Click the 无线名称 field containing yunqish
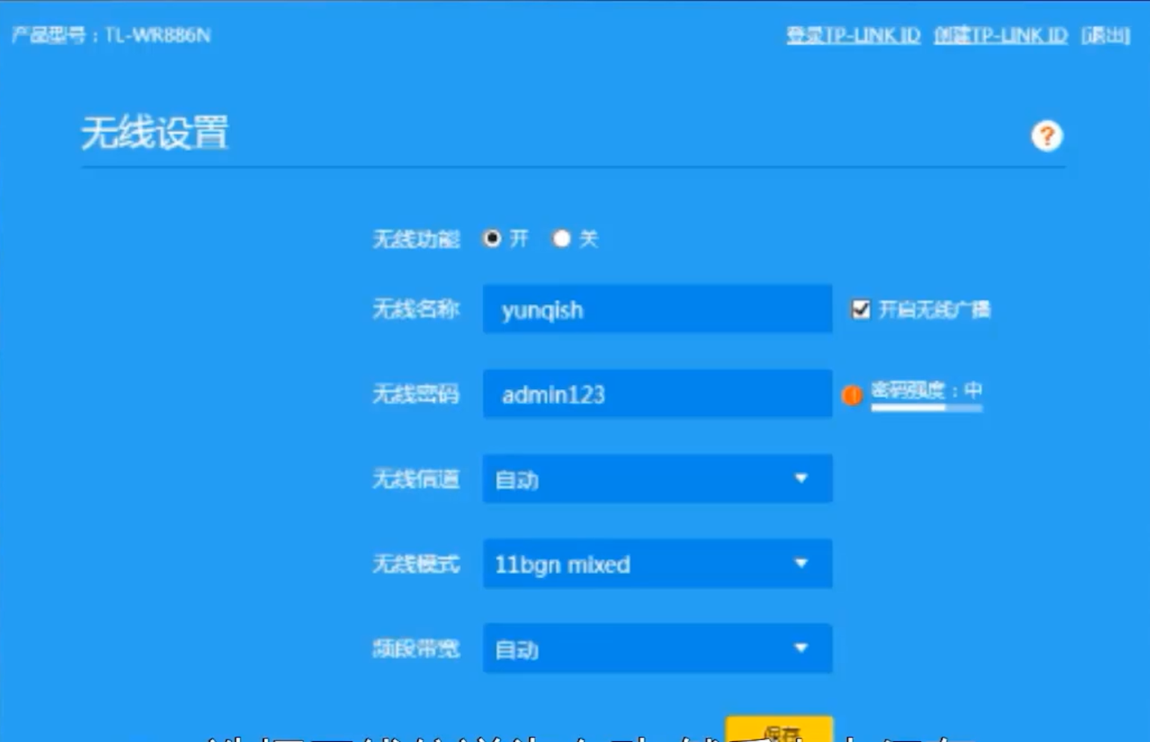 tap(657, 309)
